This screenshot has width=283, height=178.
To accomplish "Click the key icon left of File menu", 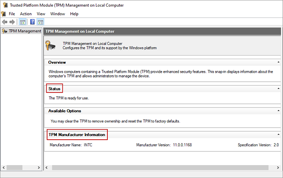I will 3,14.
